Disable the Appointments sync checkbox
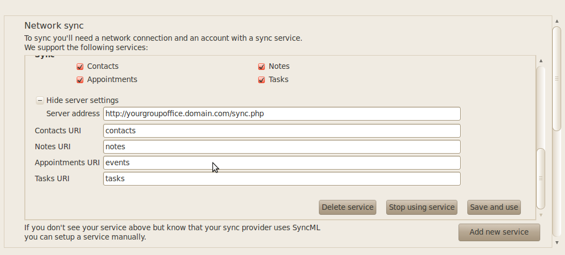The image size is (565, 255). [x=80, y=80]
